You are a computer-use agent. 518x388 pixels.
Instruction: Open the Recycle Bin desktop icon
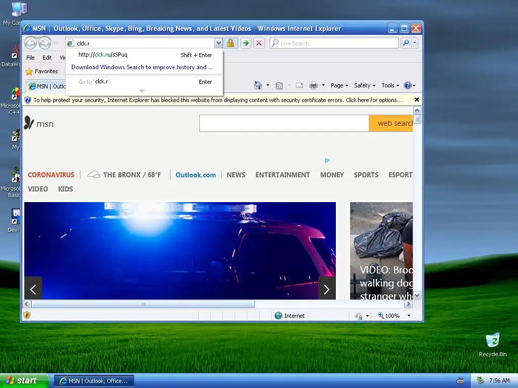point(493,345)
